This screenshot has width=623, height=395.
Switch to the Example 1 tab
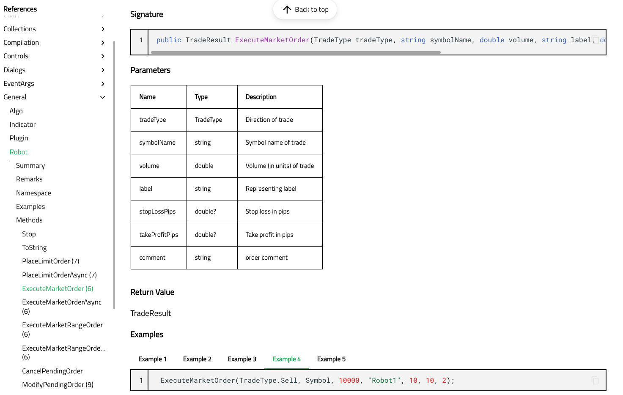click(x=152, y=359)
